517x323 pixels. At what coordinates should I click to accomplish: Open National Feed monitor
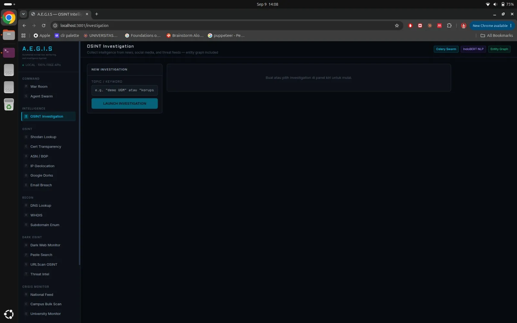coord(48,295)
